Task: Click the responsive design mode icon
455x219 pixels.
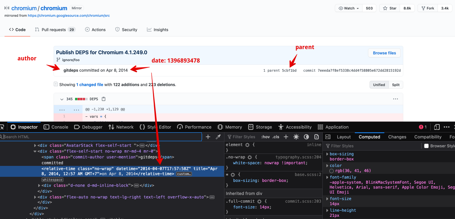Action: [x=438, y=127]
